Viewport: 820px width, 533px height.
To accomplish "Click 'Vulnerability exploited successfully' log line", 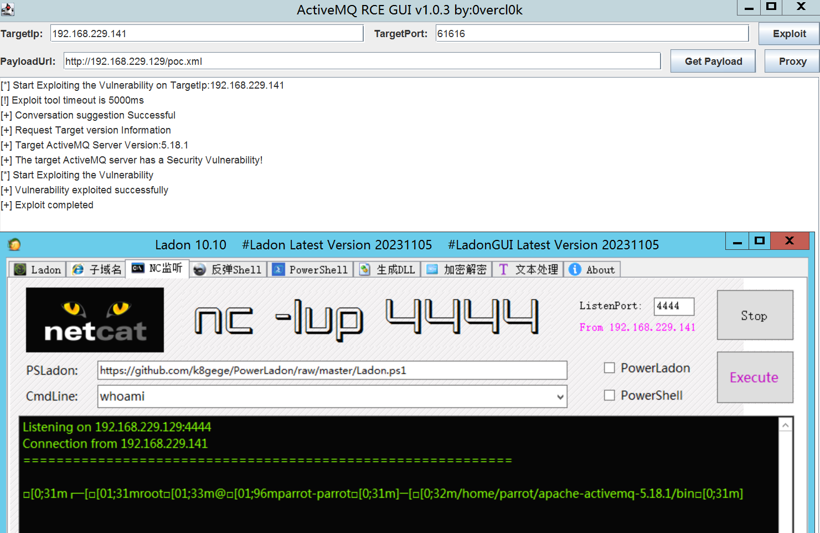I will point(84,190).
